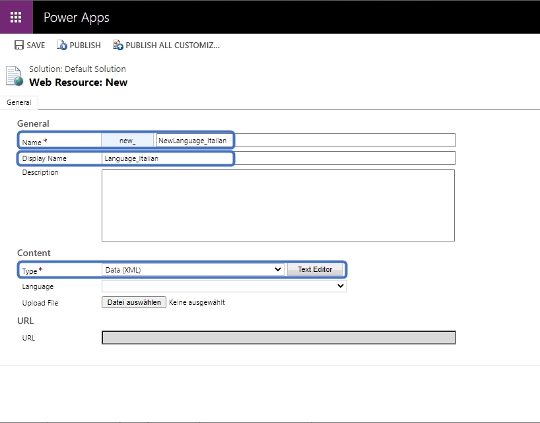Viewport: 540px width, 423px height.
Task: Switch to the General tab
Action: pyautogui.click(x=19, y=102)
